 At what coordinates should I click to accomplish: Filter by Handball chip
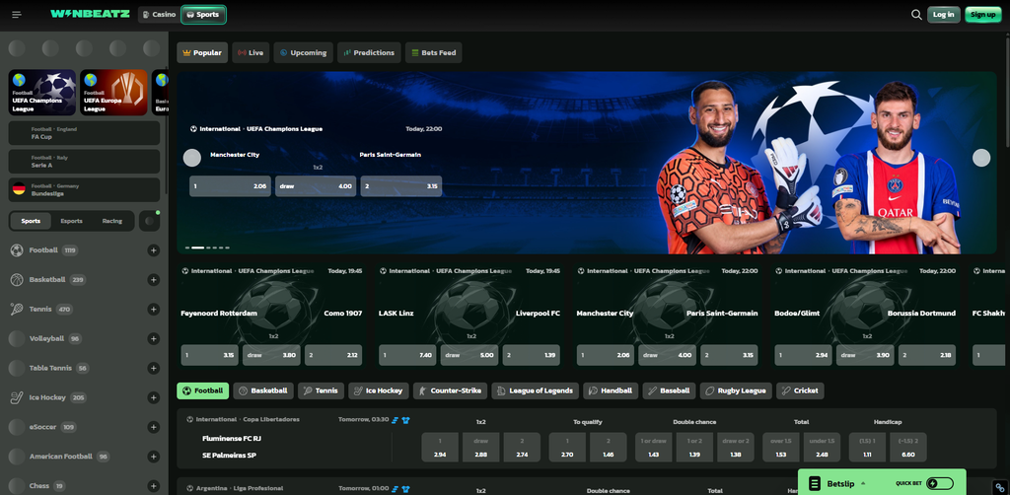pyautogui.click(x=611, y=390)
